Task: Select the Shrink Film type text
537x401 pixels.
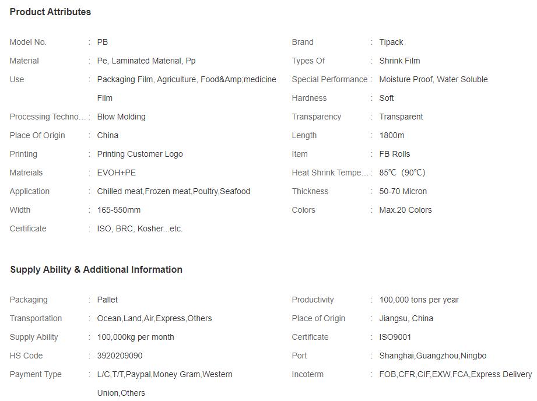Action: (399, 61)
